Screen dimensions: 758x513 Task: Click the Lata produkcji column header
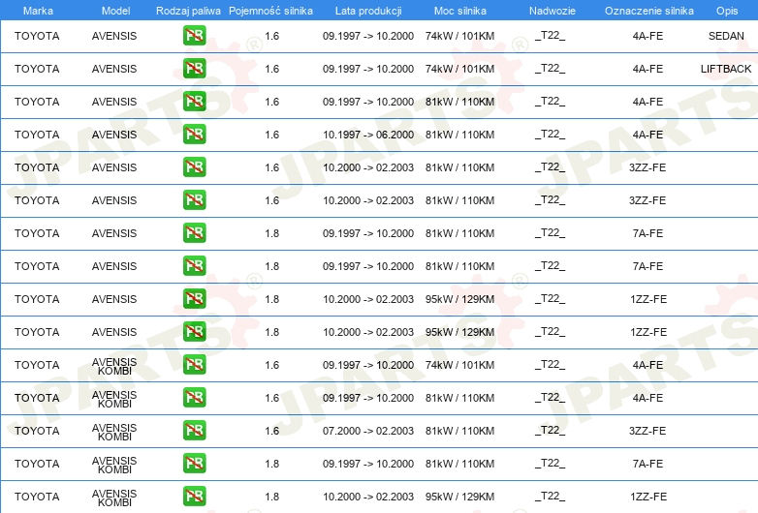click(x=368, y=11)
